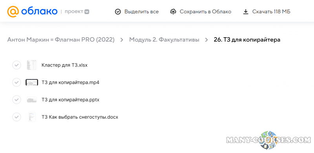This screenshot has width=314, height=153.
Task: Click the cloud upload icon in toolbar
Action: click(173, 12)
